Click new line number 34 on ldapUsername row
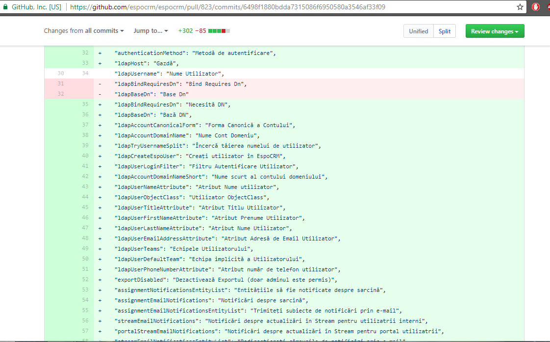The height and width of the screenshot is (342, 550). [85, 74]
